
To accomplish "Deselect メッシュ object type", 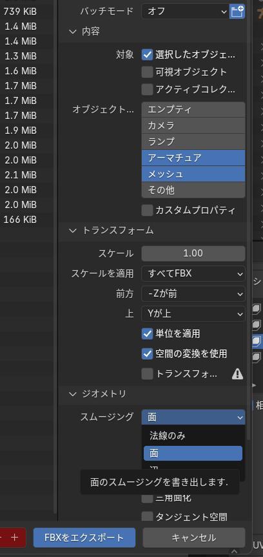I will [x=193, y=174].
